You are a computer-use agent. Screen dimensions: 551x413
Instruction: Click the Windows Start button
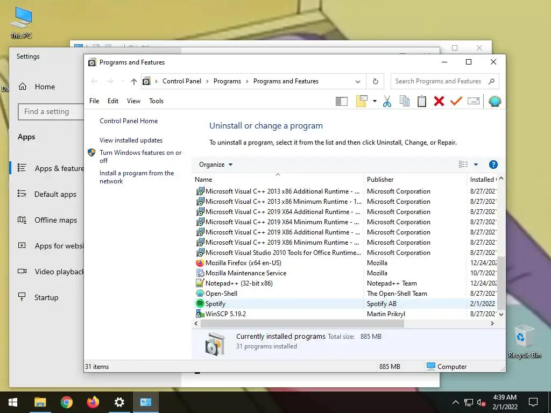[x=13, y=402]
